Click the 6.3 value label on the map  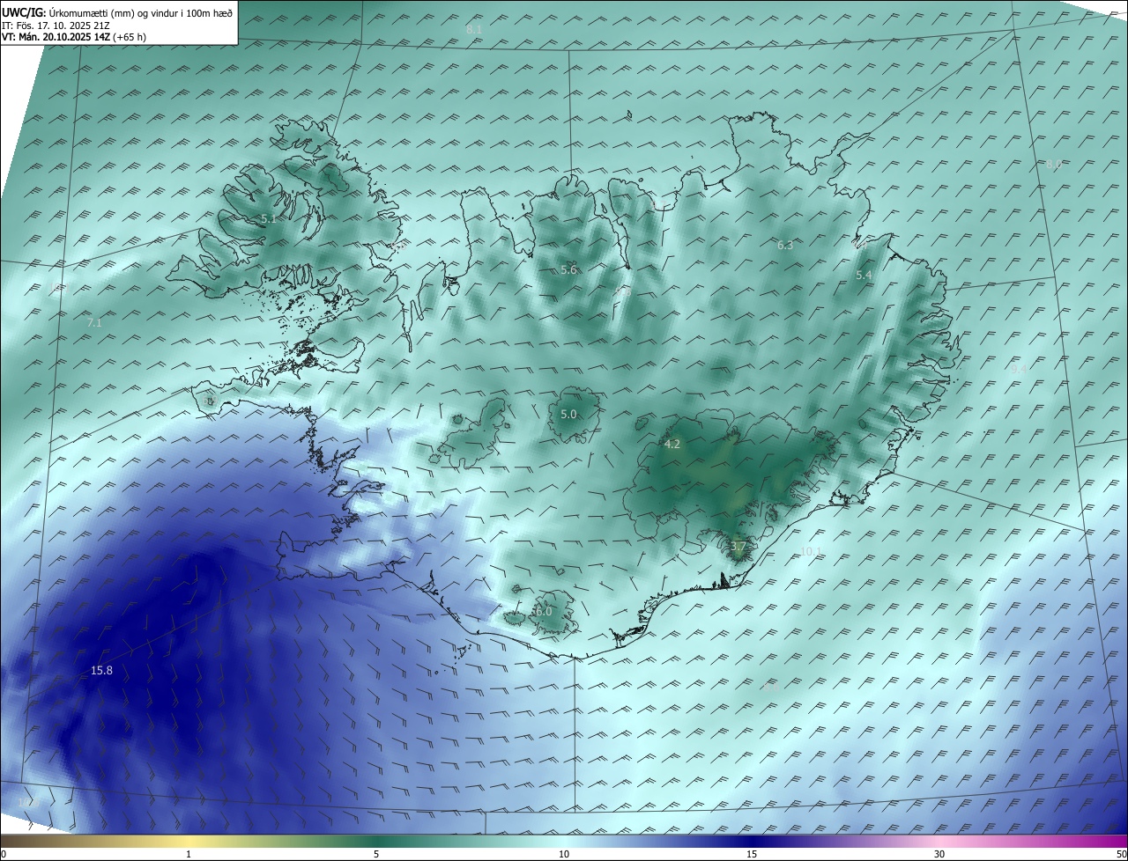point(785,246)
